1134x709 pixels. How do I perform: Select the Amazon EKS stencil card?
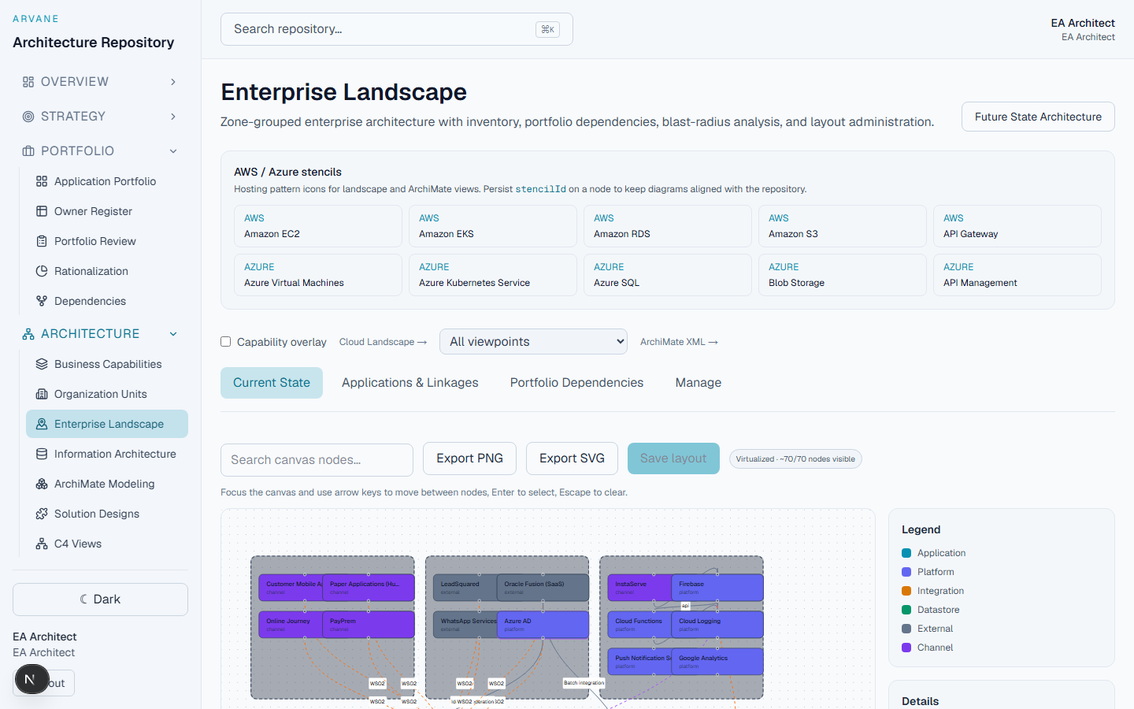coord(493,226)
